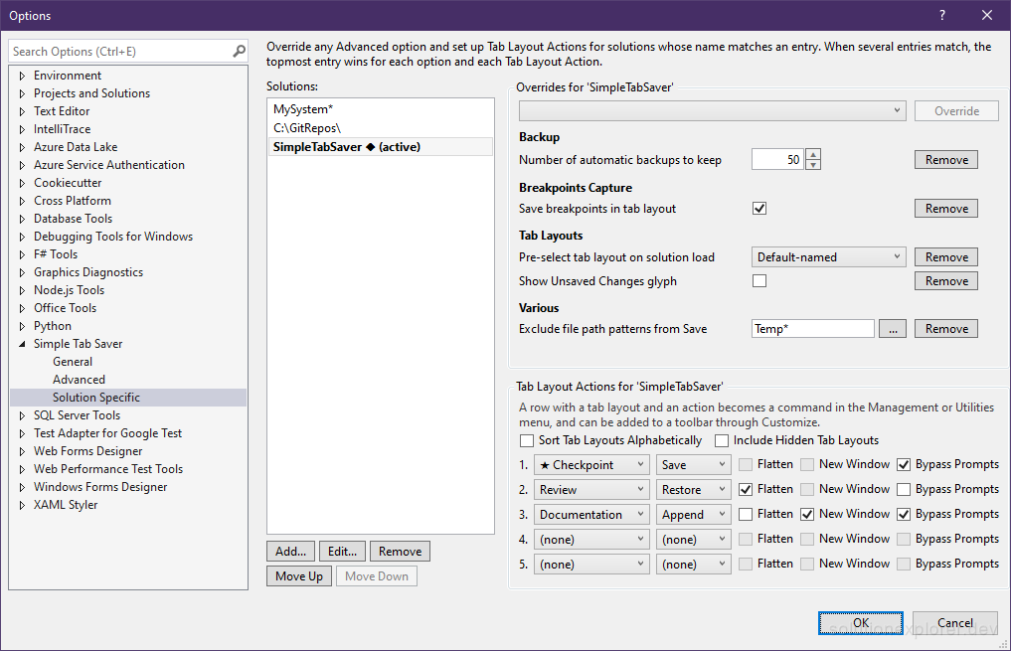Viewport: 1011px width, 651px height.
Task: Expand the Text Editor node
Action: [22, 111]
